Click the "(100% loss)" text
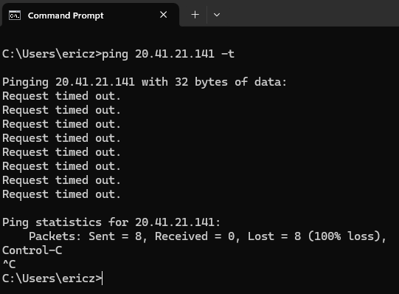 coord(344,236)
